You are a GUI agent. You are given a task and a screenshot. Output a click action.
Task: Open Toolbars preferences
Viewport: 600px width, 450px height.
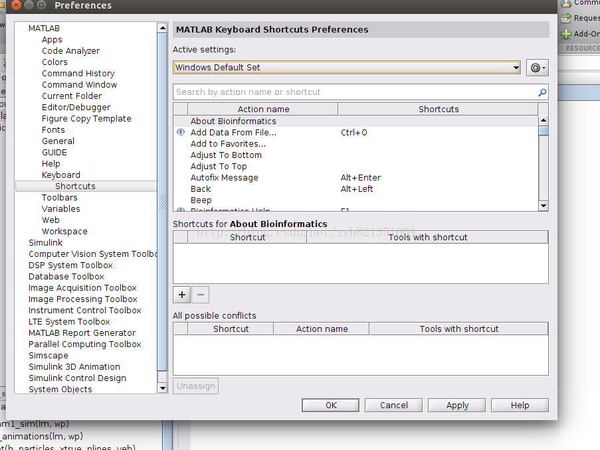coord(60,198)
